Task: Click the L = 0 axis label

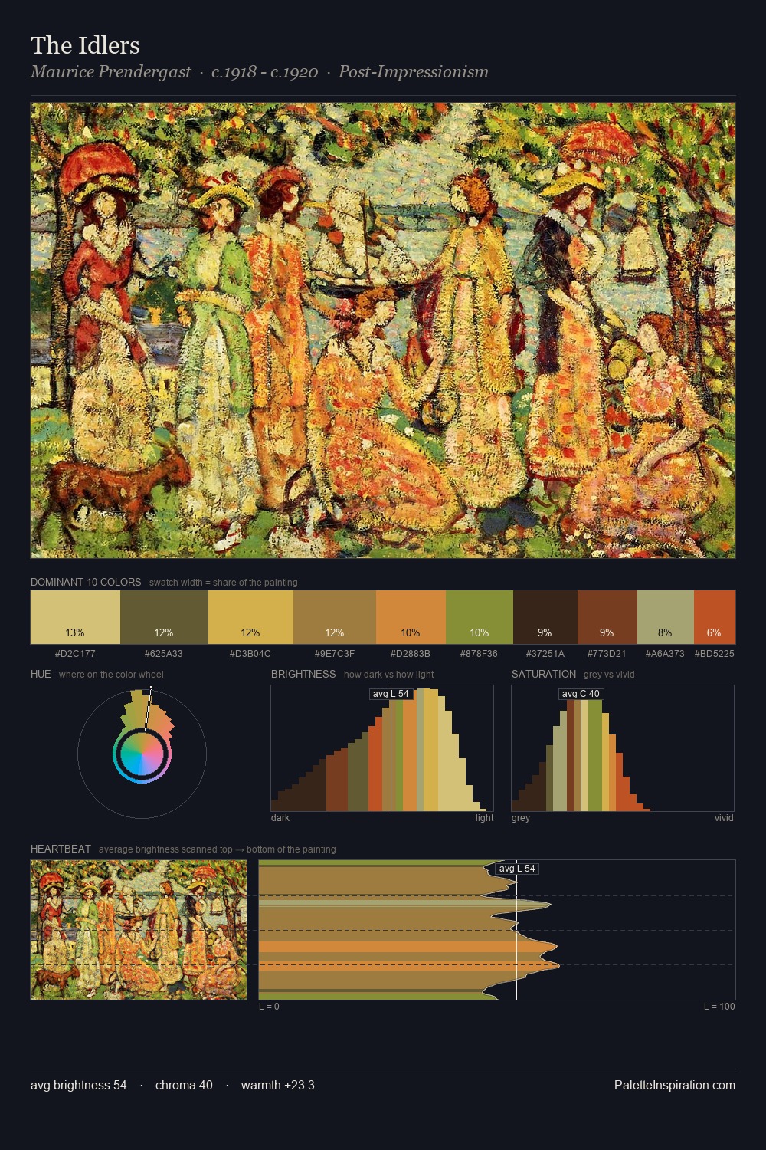Action: pos(269,1007)
